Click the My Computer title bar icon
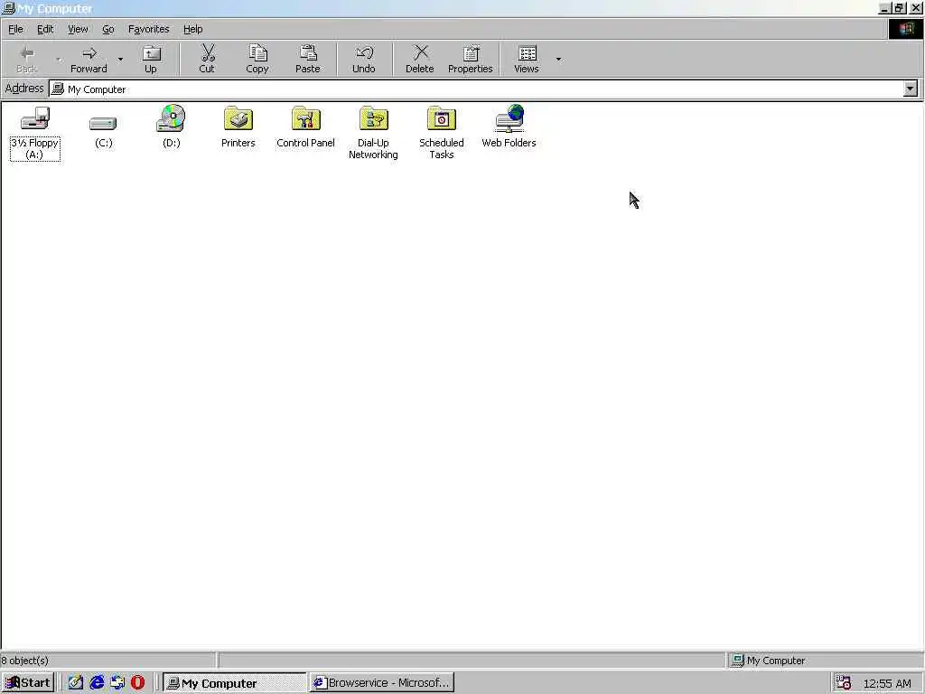925x694 pixels. coord(8,8)
